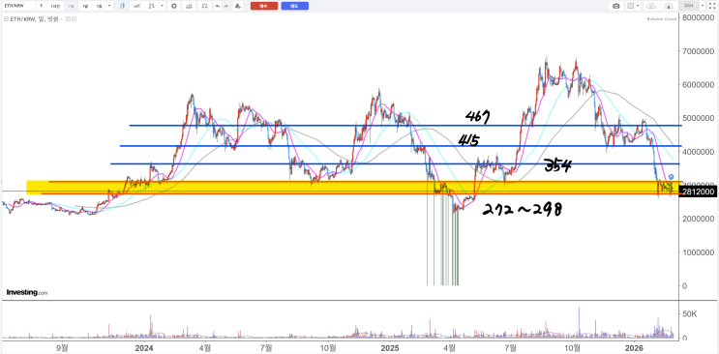Open the dropdown arrow beside 2024
The height and width of the screenshot is (354, 719).
pyautogui.click(x=703, y=6)
